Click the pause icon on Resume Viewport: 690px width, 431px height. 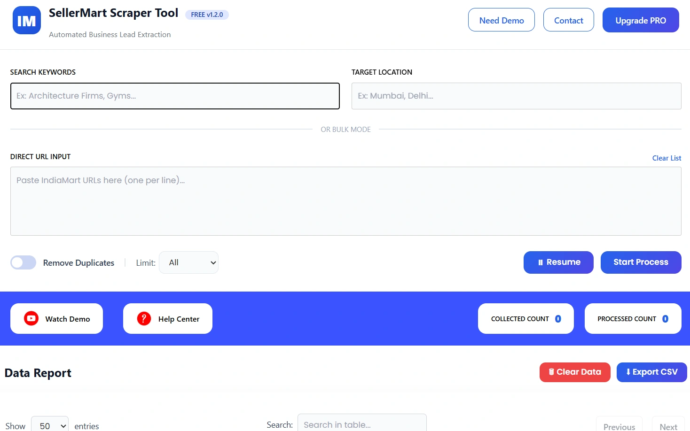[x=541, y=262]
